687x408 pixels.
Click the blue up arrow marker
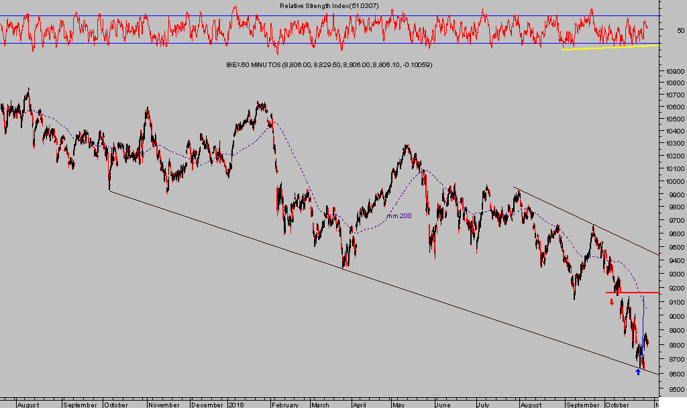point(637,371)
